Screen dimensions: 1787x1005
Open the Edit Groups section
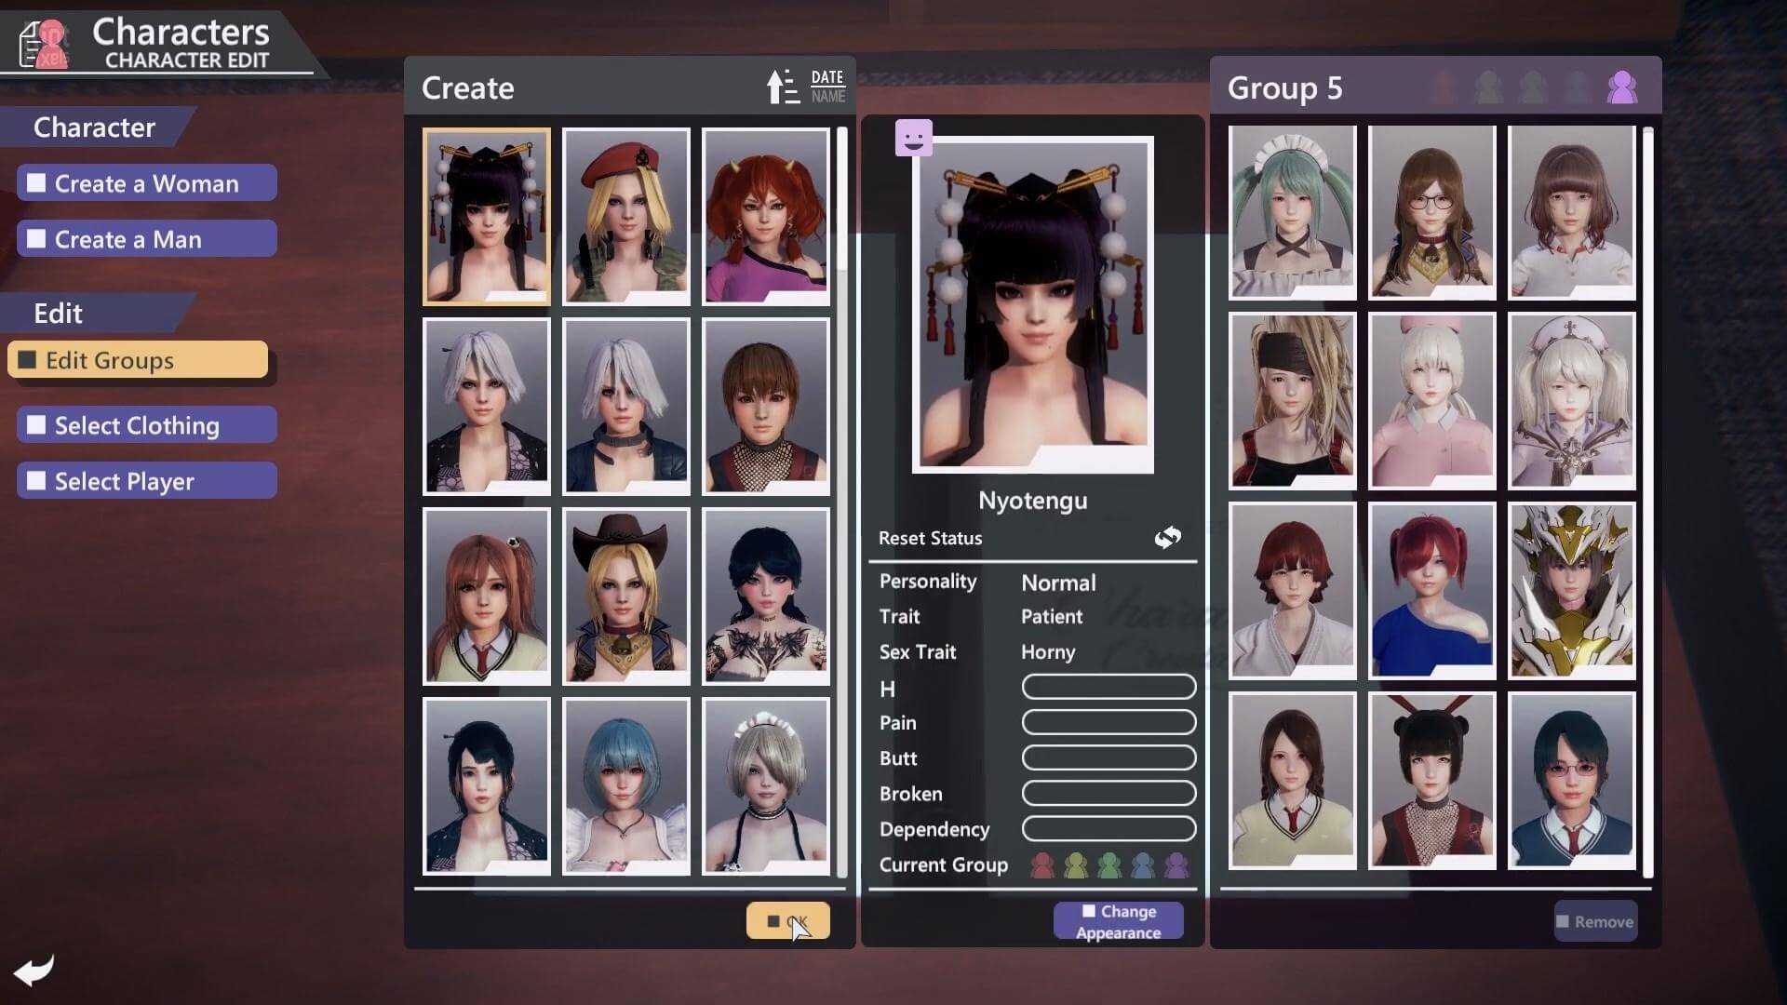pyautogui.click(x=138, y=360)
